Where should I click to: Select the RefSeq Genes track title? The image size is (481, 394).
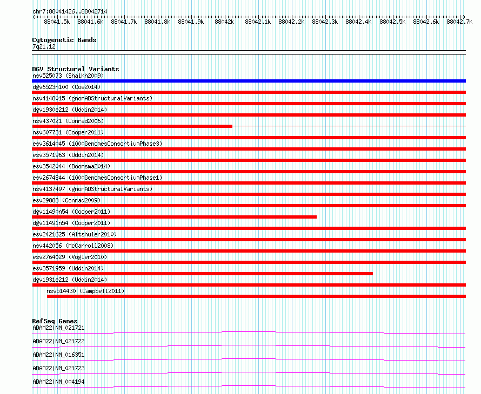pos(55,321)
